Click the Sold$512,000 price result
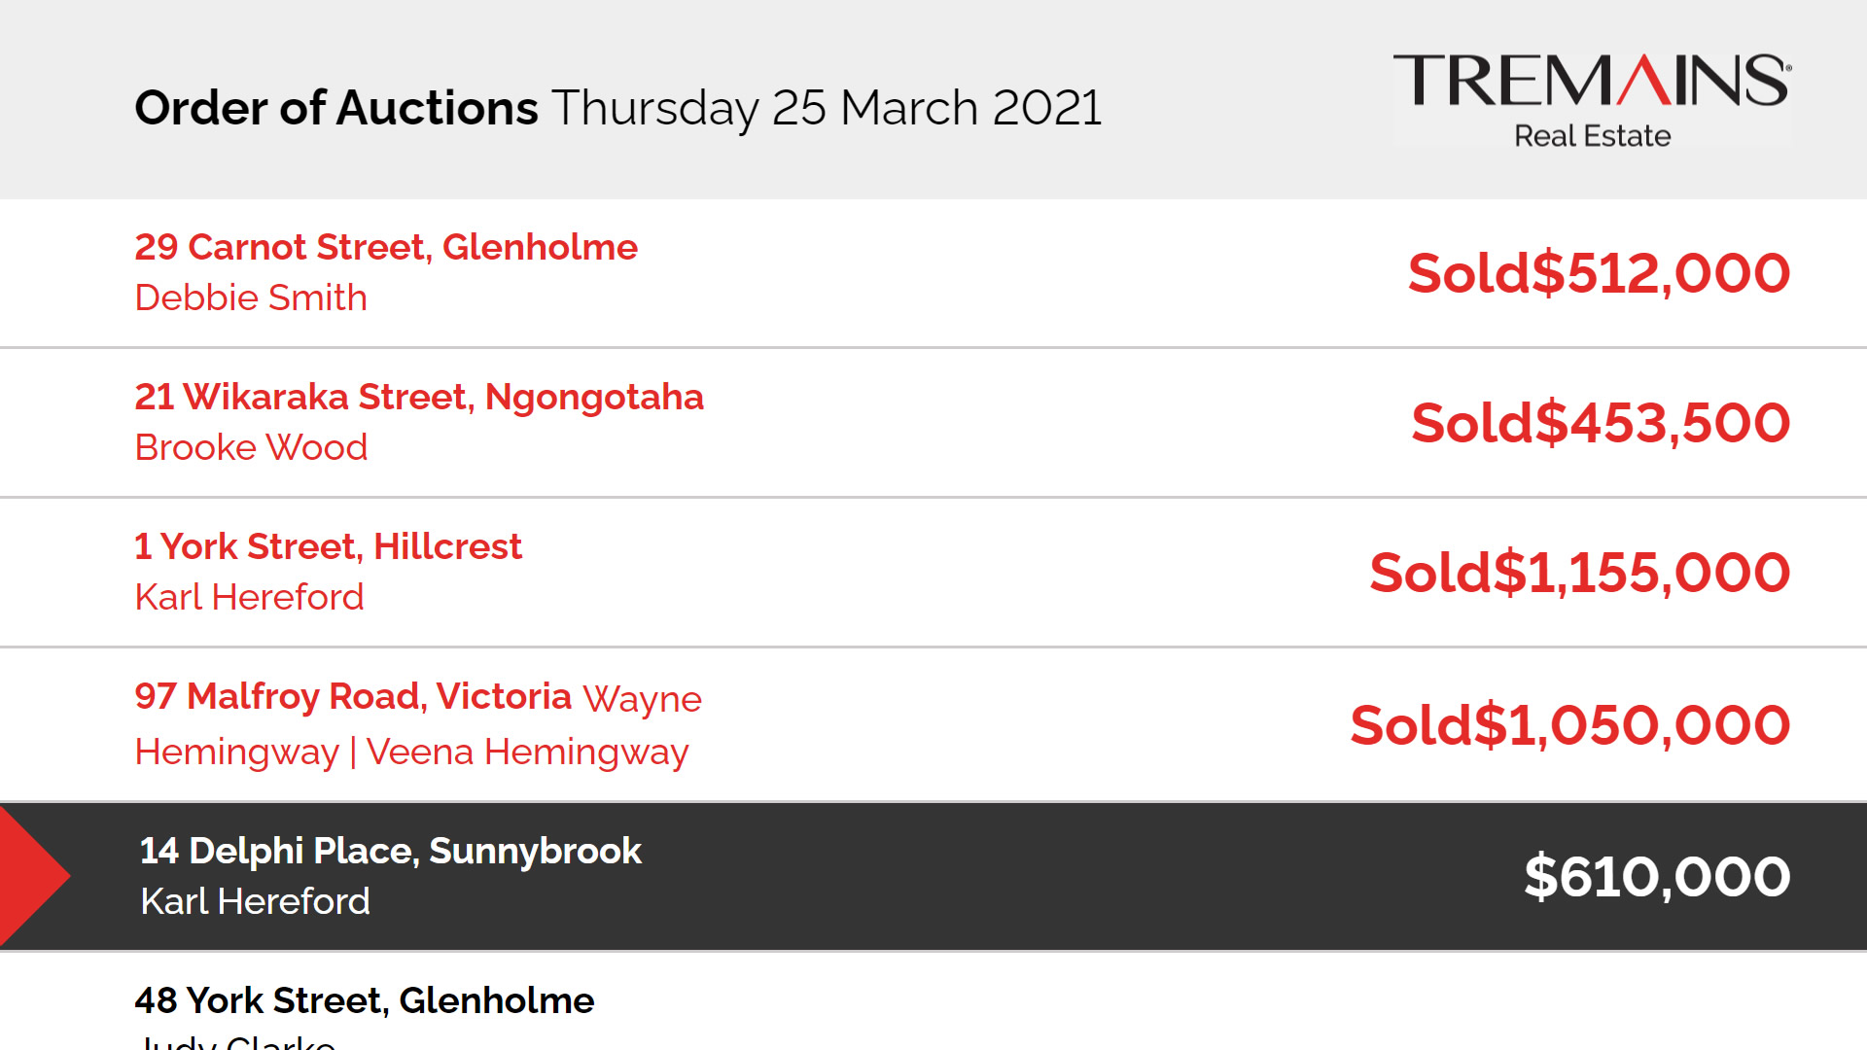Viewport: 1867px width, 1050px height. (1599, 273)
